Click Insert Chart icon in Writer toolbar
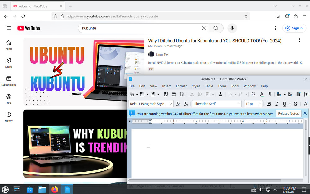 click(298, 94)
